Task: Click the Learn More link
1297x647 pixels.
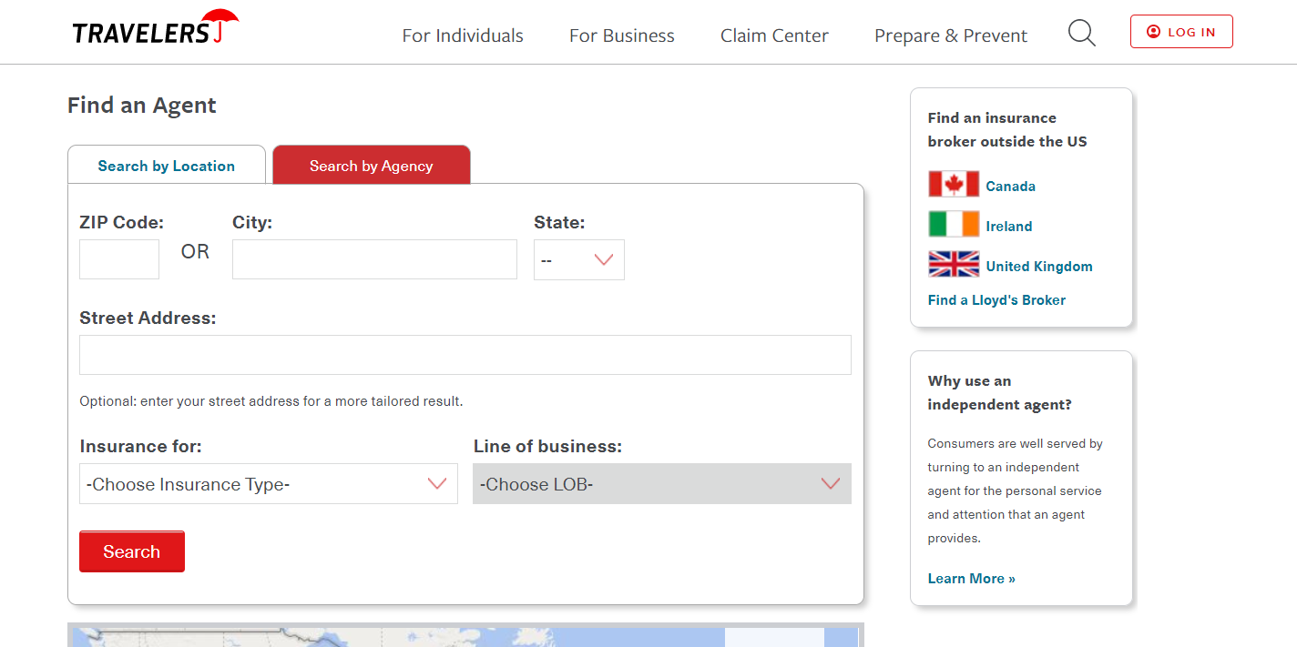Action: tap(971, 578)
